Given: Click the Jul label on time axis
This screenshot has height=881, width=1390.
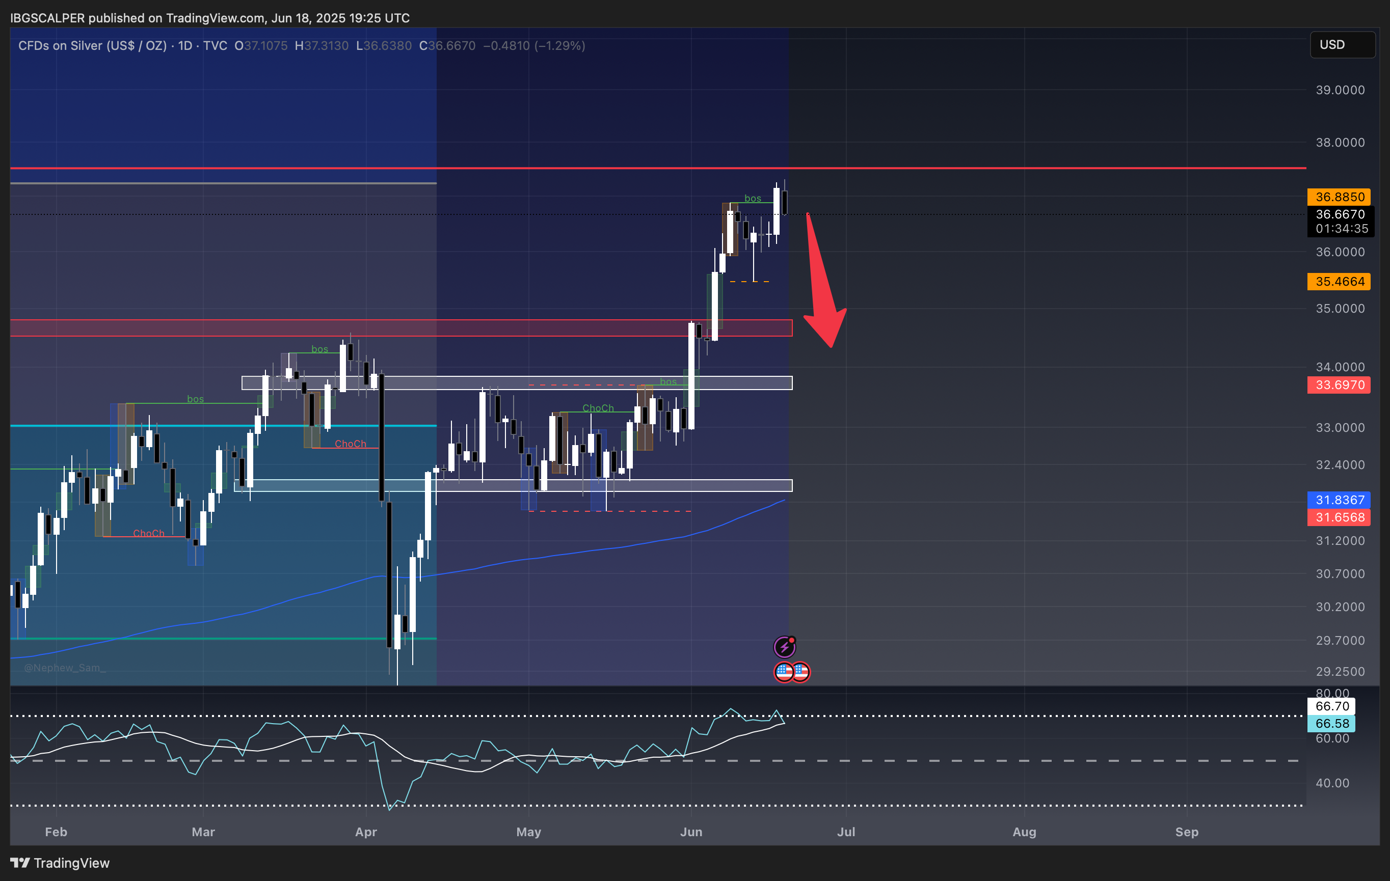Looking at the screenshot, I should coord(846,832).
